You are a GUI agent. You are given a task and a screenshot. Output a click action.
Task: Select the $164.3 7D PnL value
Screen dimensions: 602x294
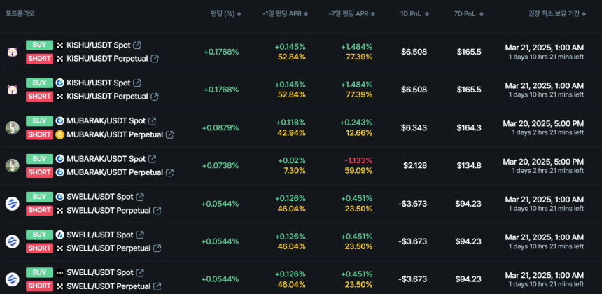tap(469, 127)
